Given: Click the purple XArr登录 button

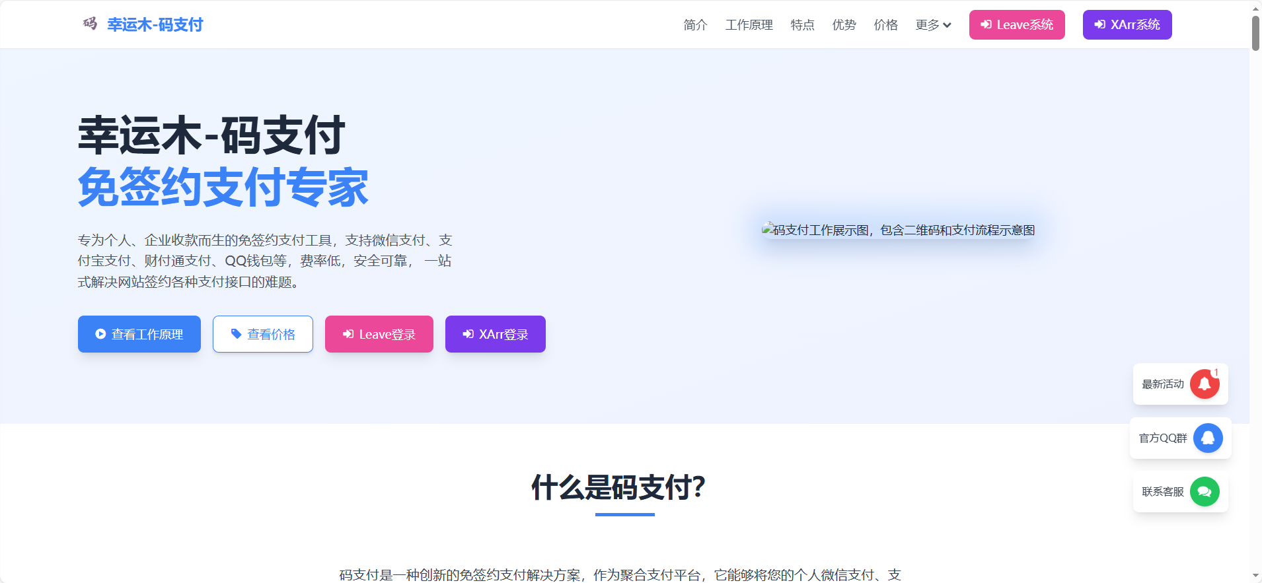Looking at the screenshot, I should point(496,334).
